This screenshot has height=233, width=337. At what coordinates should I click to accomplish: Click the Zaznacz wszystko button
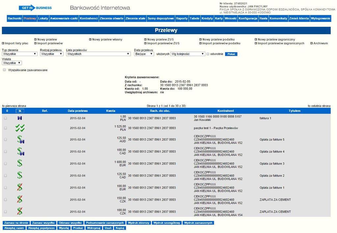(x=43, y=223)
